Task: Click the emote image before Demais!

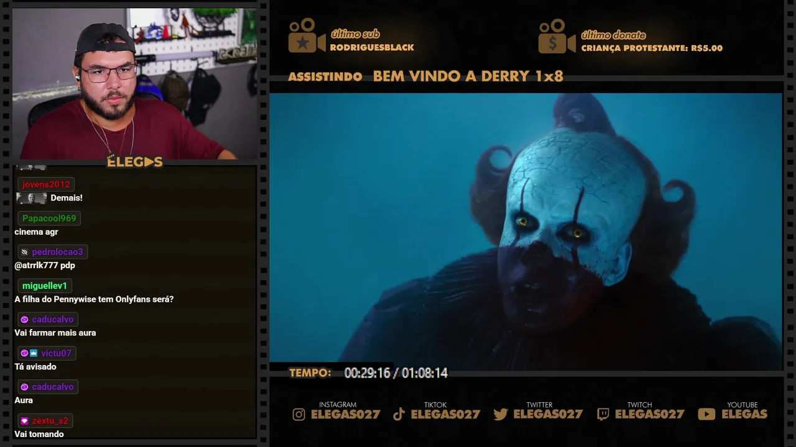Action: [31, 198]
